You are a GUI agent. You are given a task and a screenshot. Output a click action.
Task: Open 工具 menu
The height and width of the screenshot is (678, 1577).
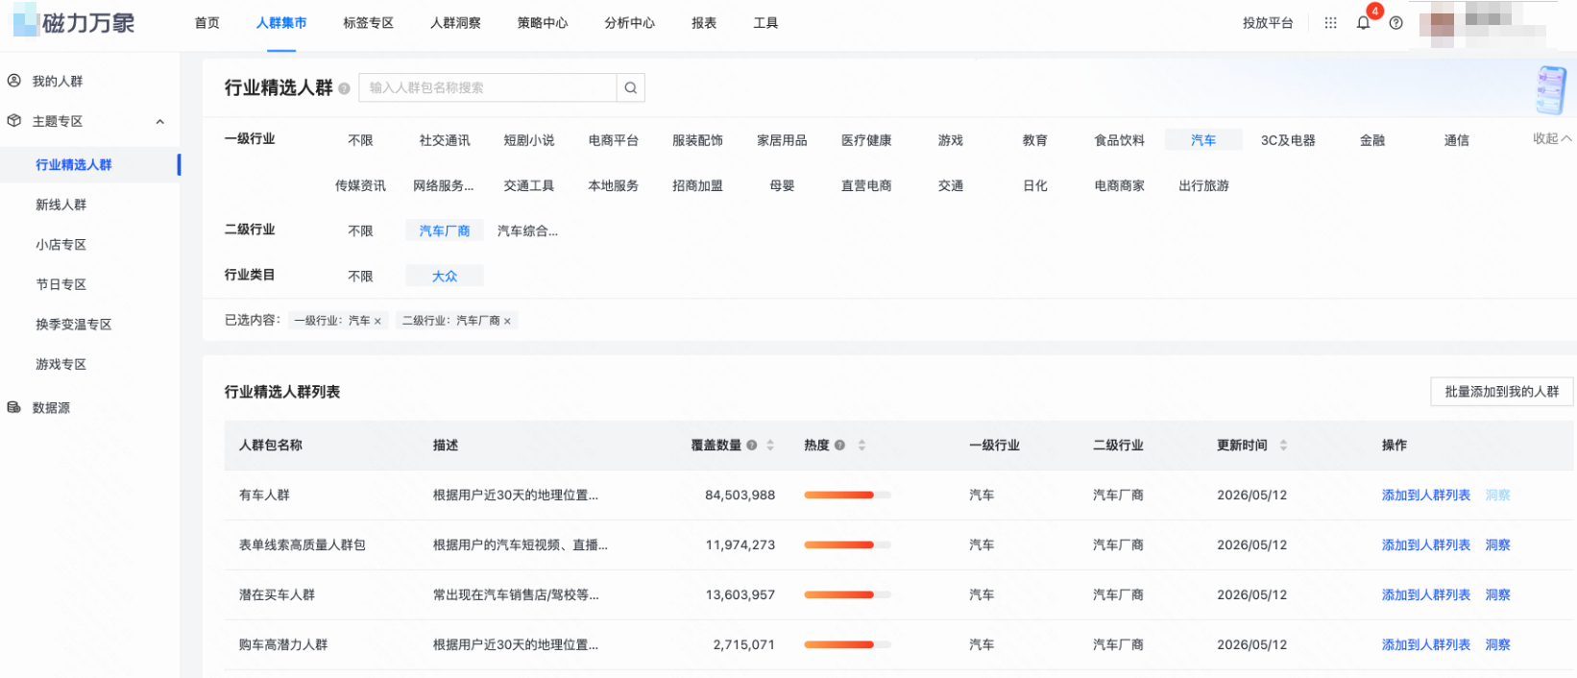click(x=765, y=23)
